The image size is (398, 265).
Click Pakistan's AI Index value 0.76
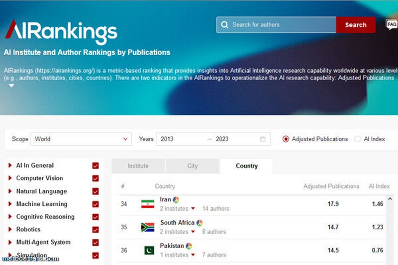click(x=378, y=250)
